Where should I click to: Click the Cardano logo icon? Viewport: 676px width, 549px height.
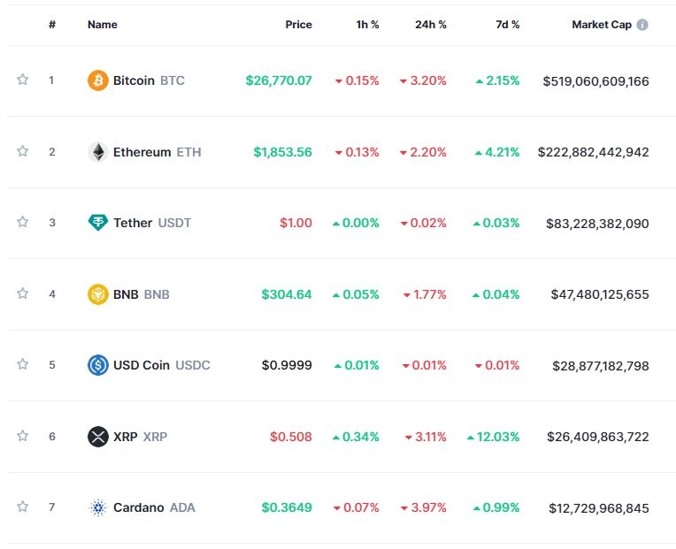pos(97,507)
